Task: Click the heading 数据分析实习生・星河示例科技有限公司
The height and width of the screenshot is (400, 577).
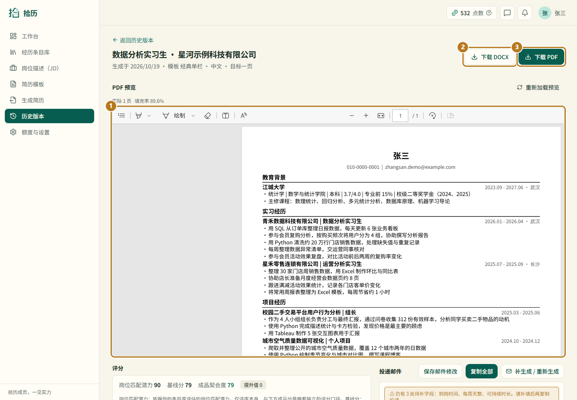Action: tap(184, 54)
